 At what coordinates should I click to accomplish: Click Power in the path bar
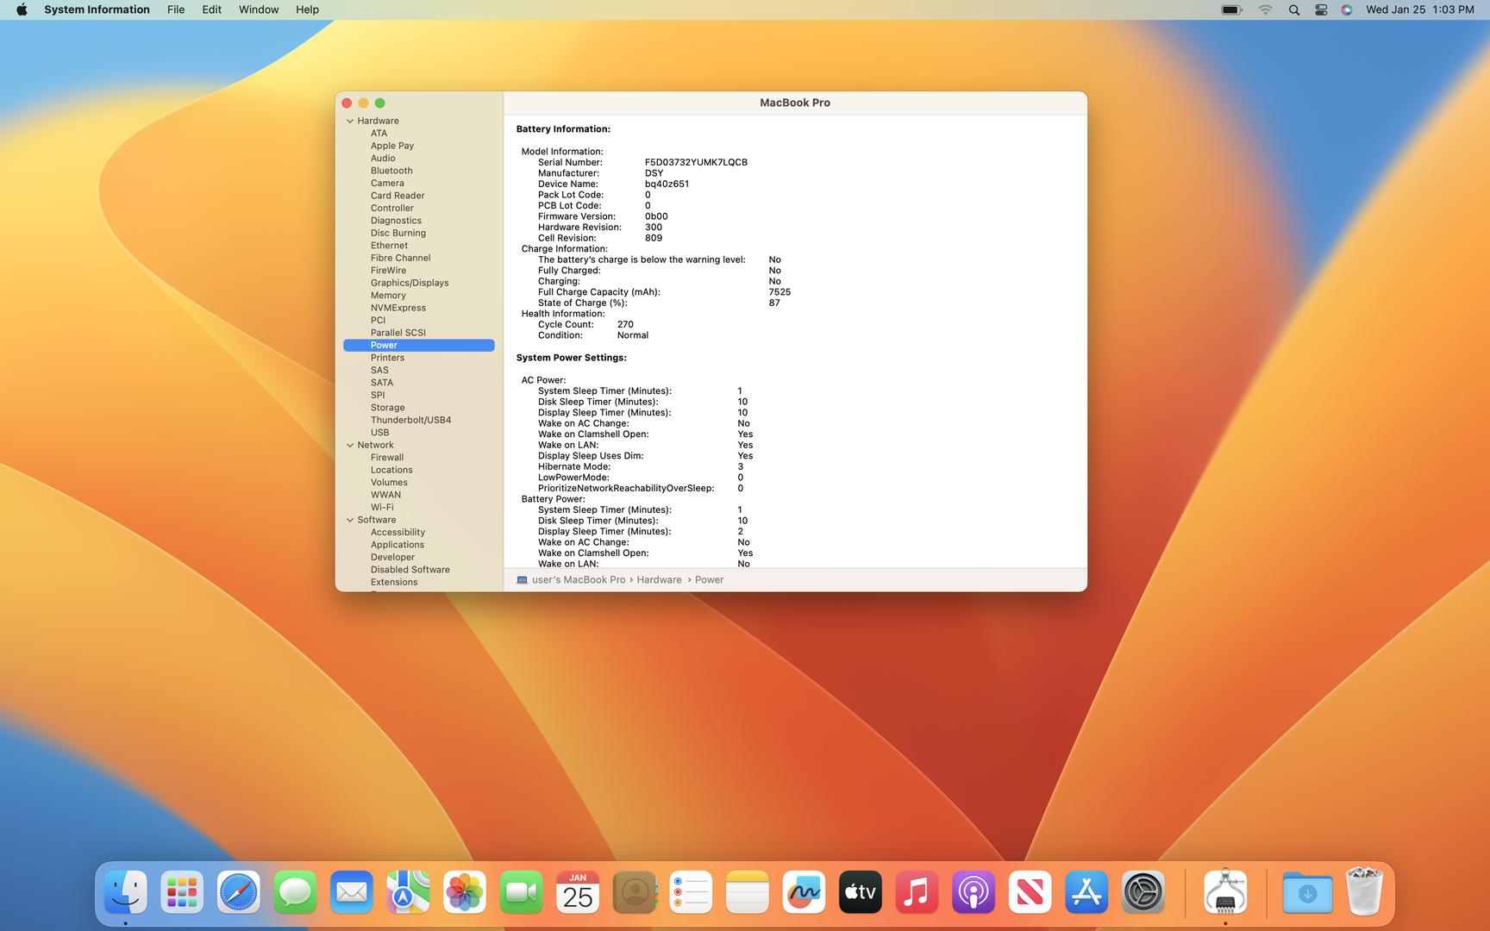(709, 579)
